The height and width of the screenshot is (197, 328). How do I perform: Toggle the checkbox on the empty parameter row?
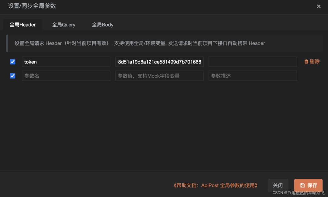click(12, 76)
